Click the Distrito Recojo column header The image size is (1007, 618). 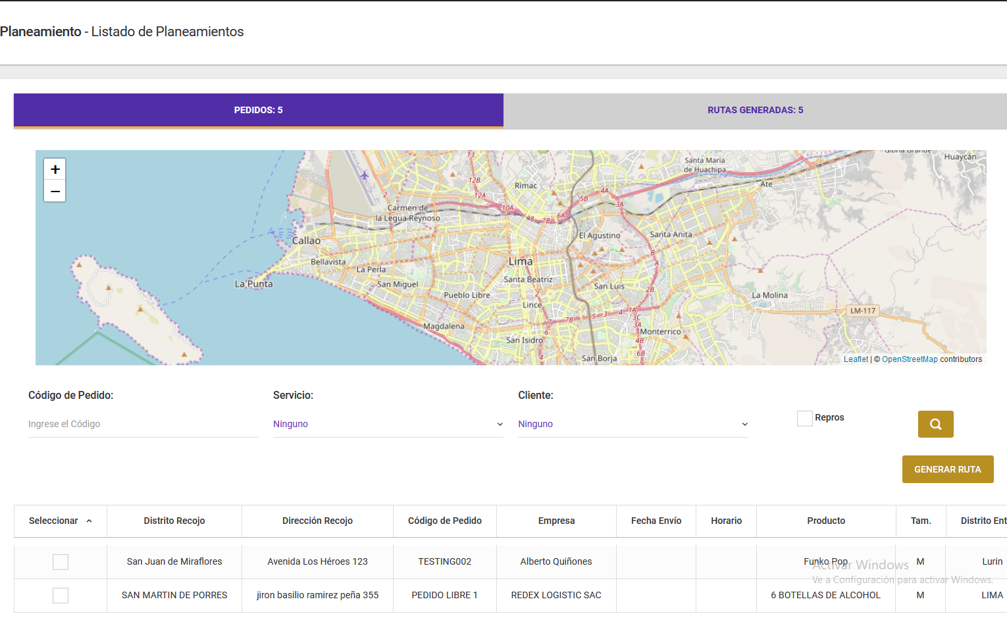pyautogui.click(x=174, y=521)
